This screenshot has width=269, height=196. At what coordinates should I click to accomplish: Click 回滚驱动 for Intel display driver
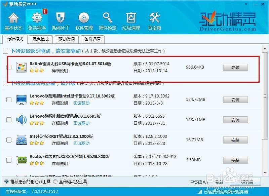pos(81,103)
